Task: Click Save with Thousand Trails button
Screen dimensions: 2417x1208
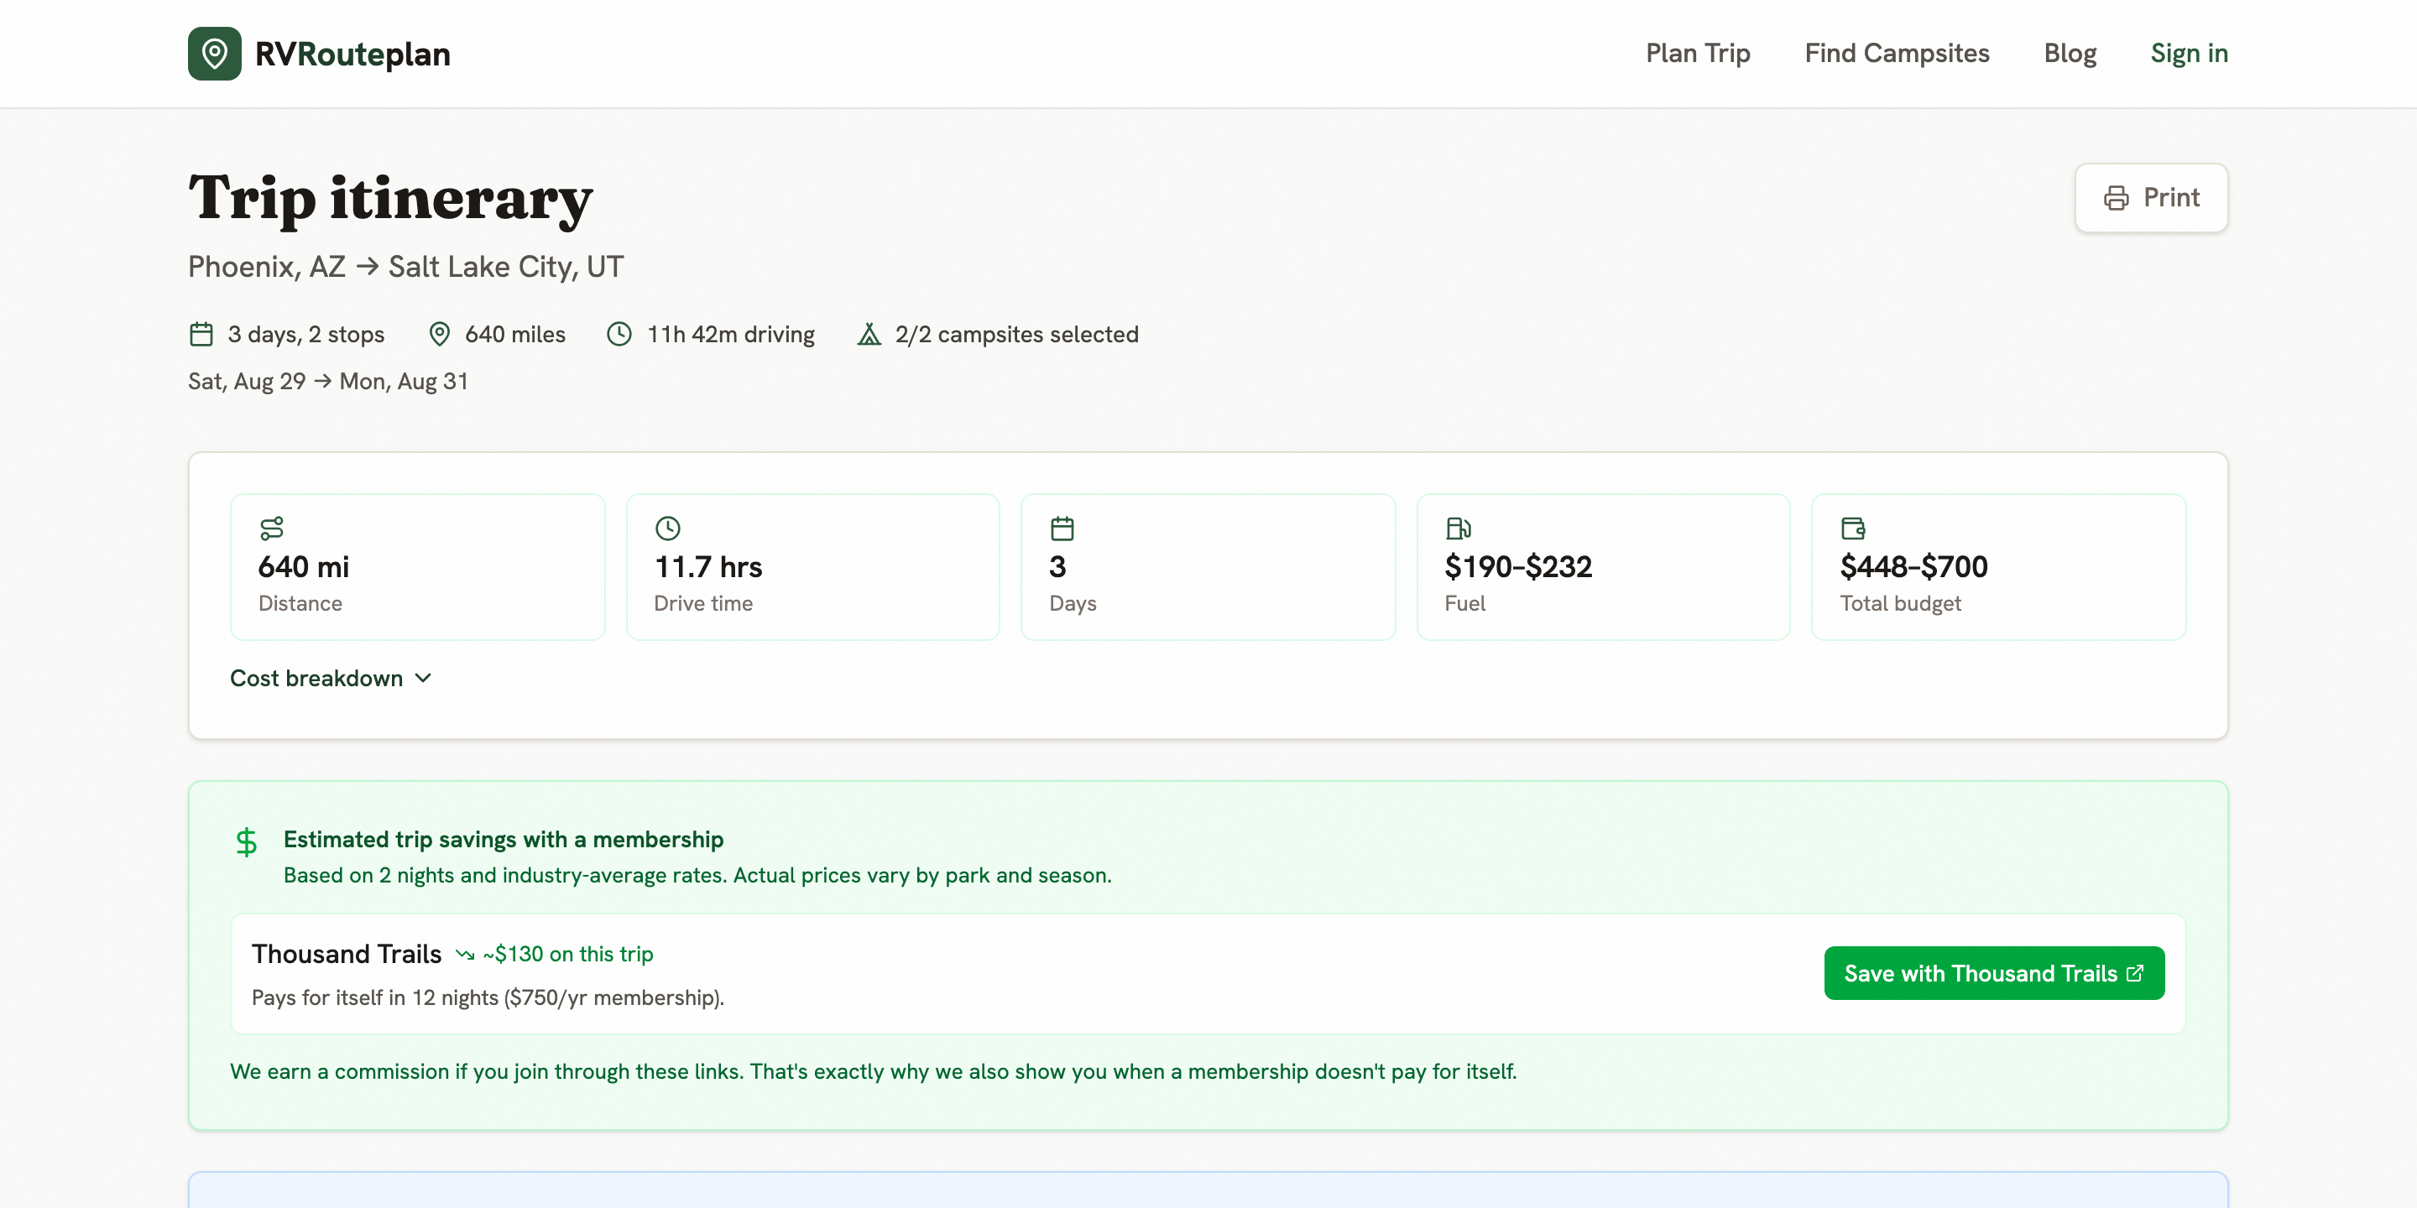Action: [x=1994, y=973]
